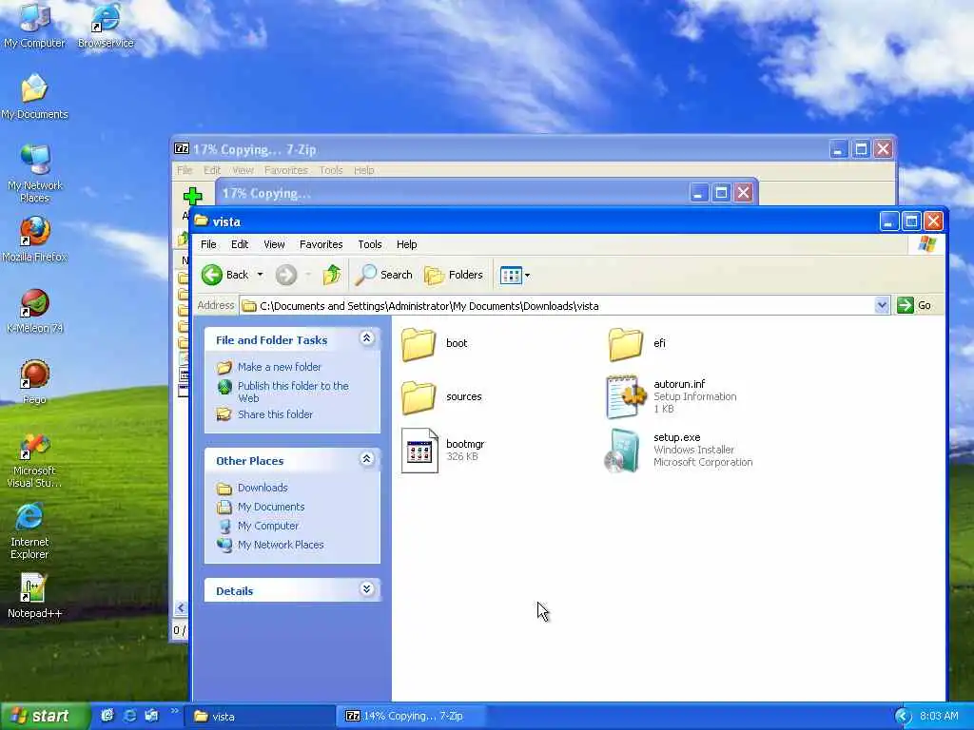Expand the Details panel
The height and width of the screenshot is (730, 974).
[x=366, y=589]
